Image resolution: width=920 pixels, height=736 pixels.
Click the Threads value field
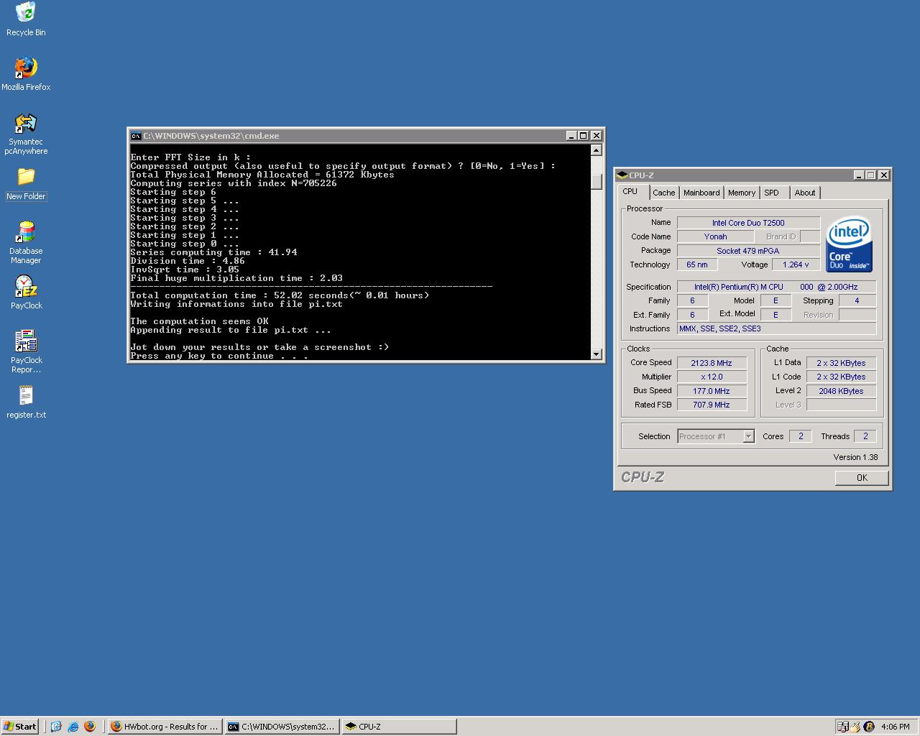[x=865, y=436]
